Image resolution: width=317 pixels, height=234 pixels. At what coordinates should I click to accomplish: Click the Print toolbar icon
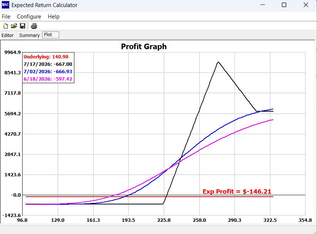[x=34, y=26]
